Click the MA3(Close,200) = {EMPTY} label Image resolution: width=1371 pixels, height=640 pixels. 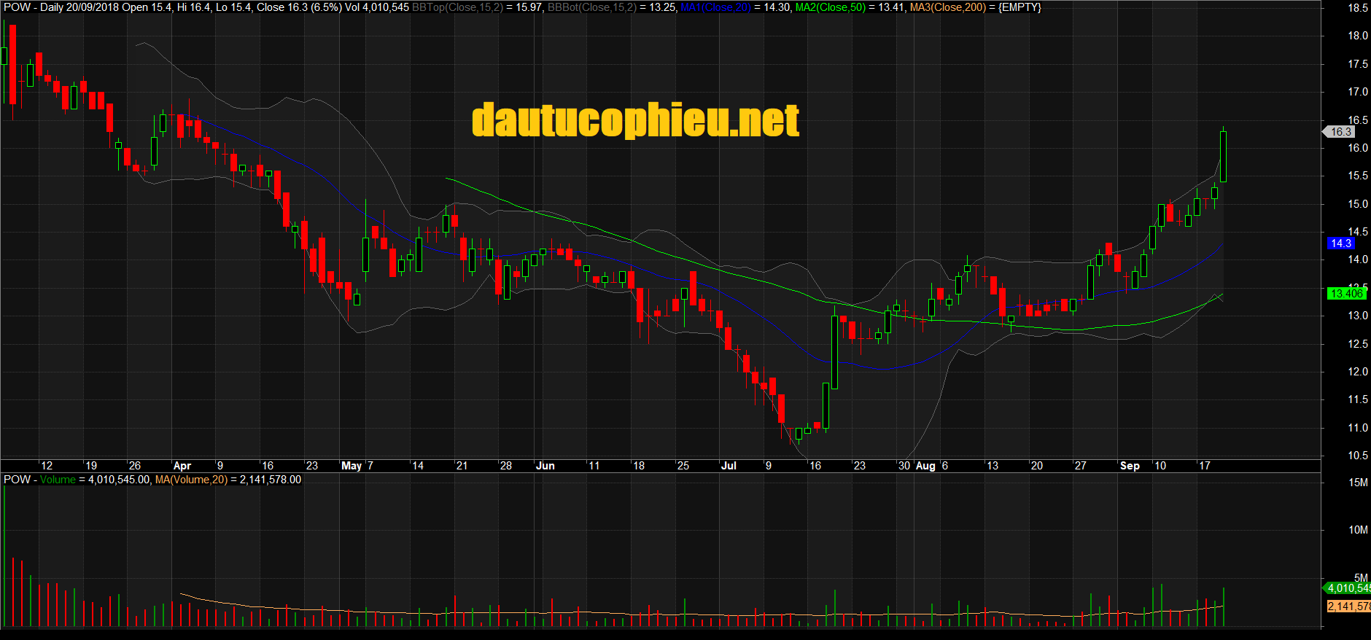[976, 7]
